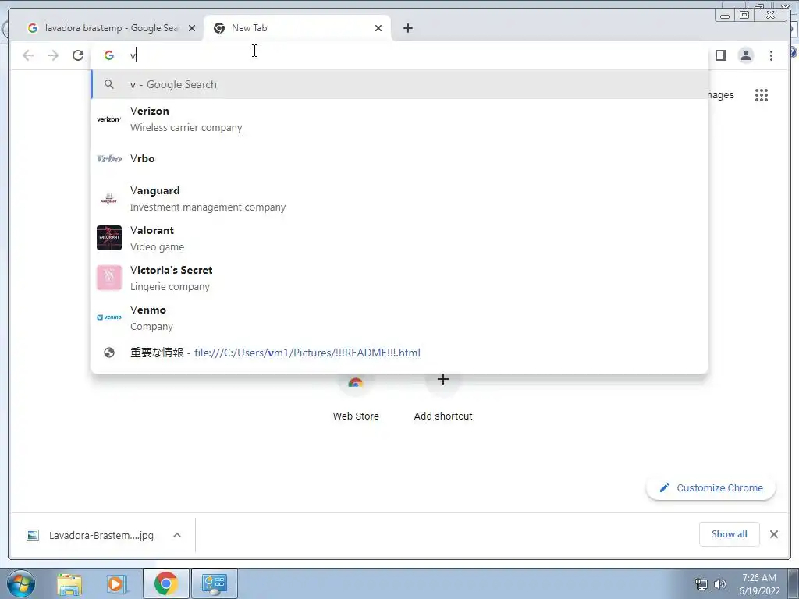Open the !!!README!!!.html file suggestion

pyautogui.click(x=399, y=353)
